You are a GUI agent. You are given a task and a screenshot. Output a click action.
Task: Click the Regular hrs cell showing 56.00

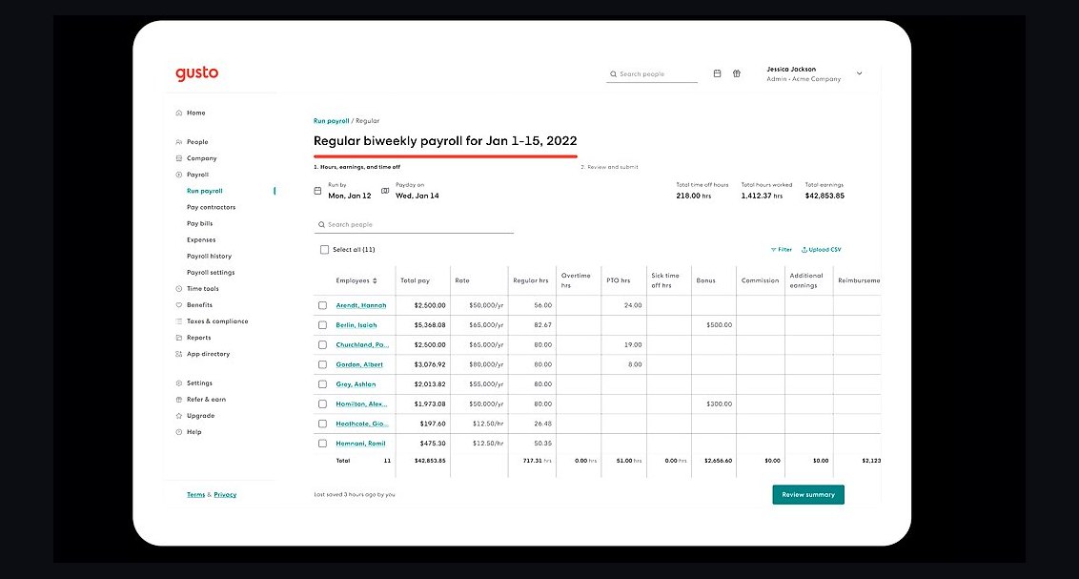point(531,305)
